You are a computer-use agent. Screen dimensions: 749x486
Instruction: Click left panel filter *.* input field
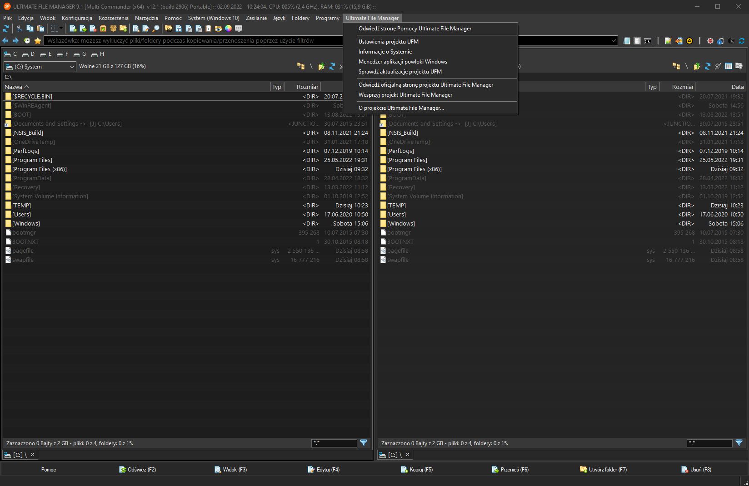point(334,443)
